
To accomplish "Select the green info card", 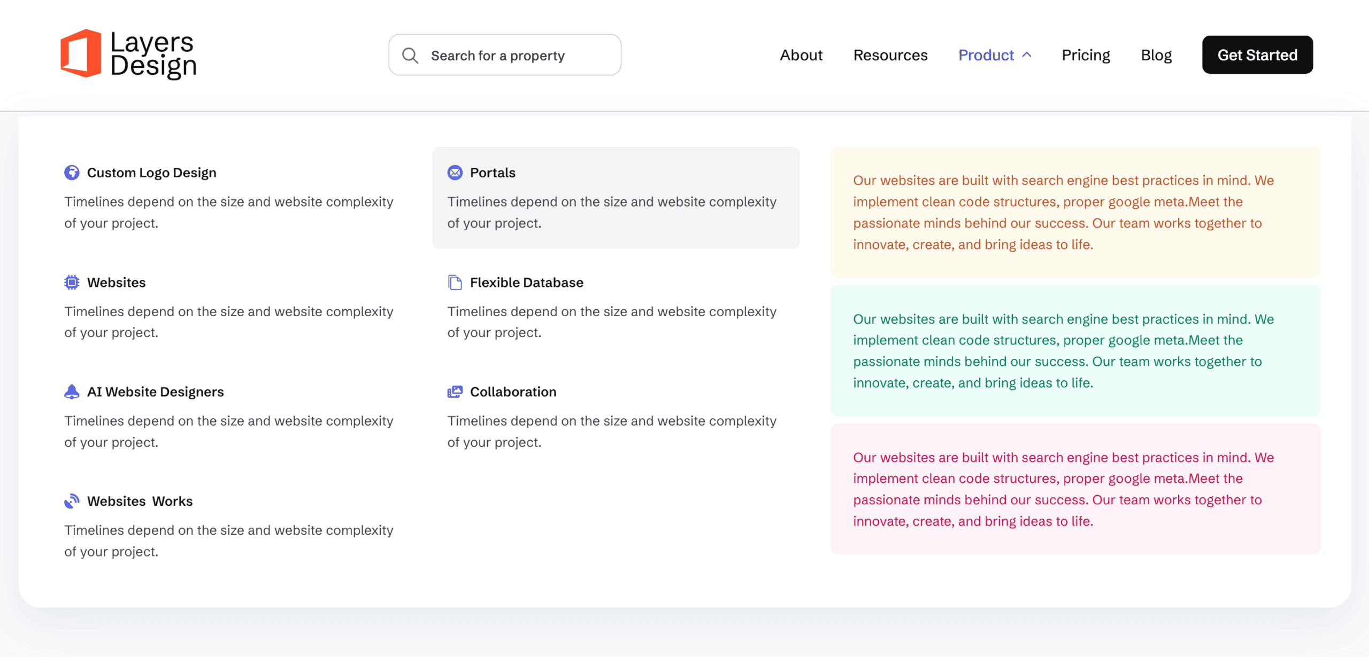I will [x=1075, y=350].
